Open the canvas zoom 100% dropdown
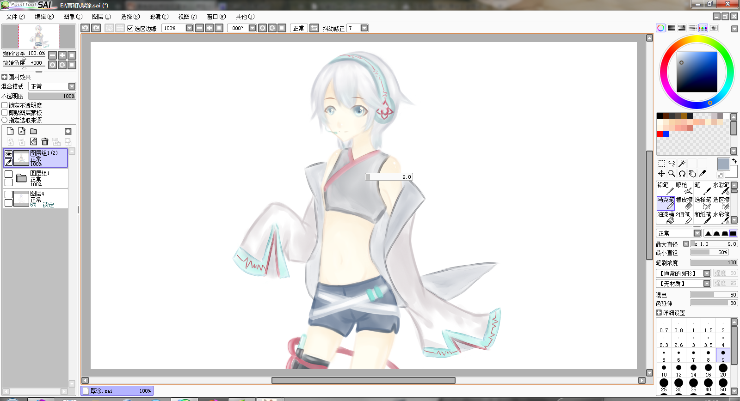Screen dimensions: 740x401 point(189,28)
